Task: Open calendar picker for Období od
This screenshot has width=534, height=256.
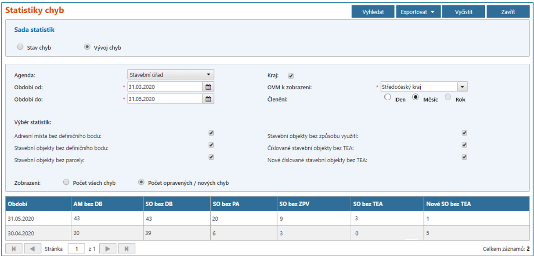Action: point(209,87)
